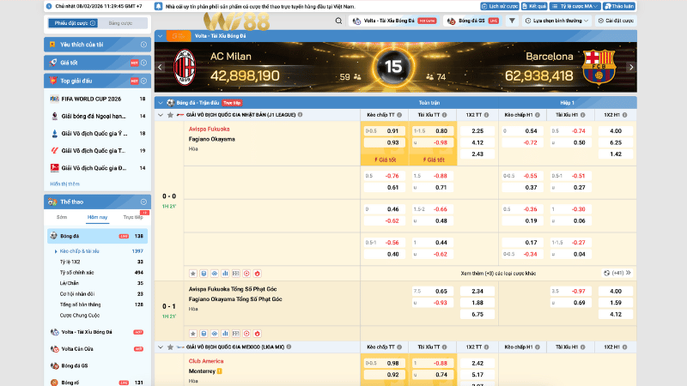Go to next banner with right arrow
Viewport: 687px width, 386px height.
coord(631,67)
